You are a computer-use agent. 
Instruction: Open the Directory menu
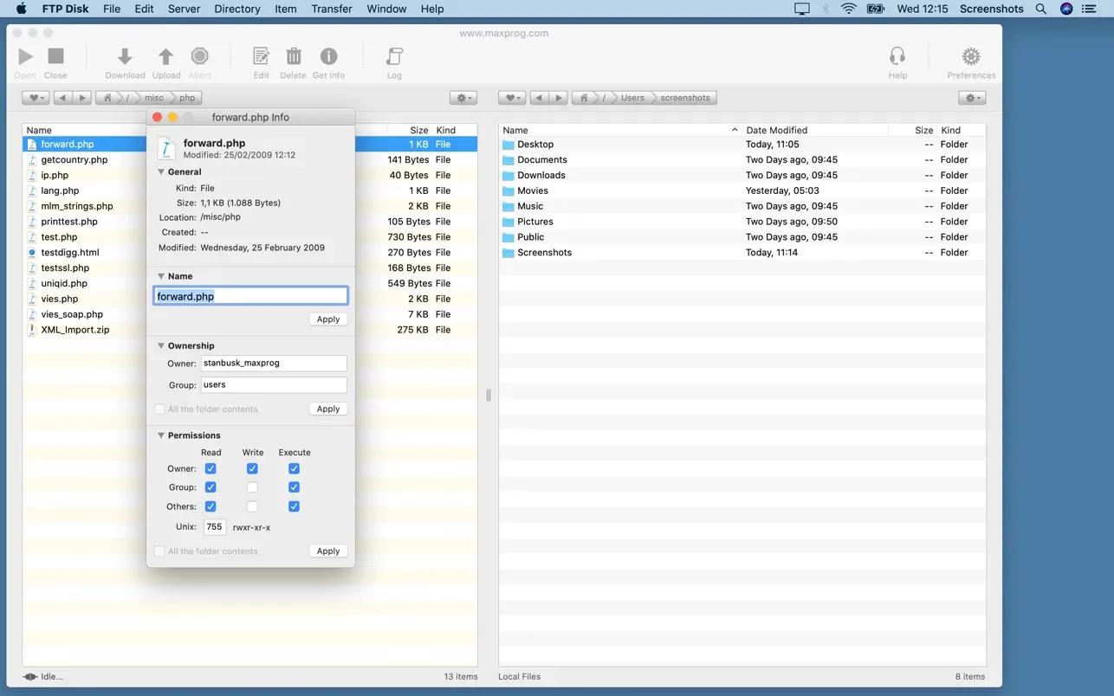click(236, 9)
